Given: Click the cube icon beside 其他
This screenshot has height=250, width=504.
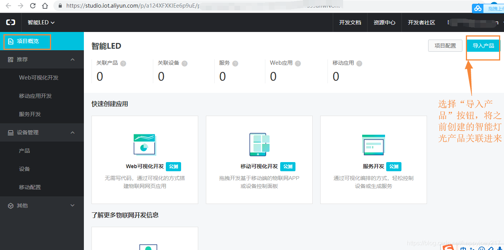Looking at the screenshot, I should 11,205.
